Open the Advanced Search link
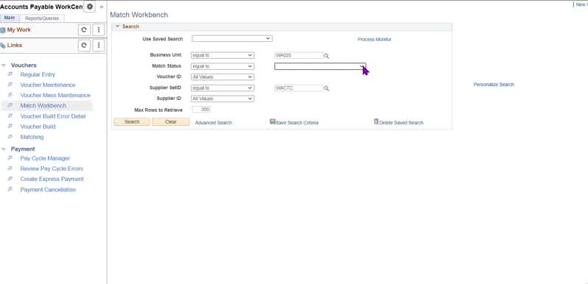 point(214,123)
